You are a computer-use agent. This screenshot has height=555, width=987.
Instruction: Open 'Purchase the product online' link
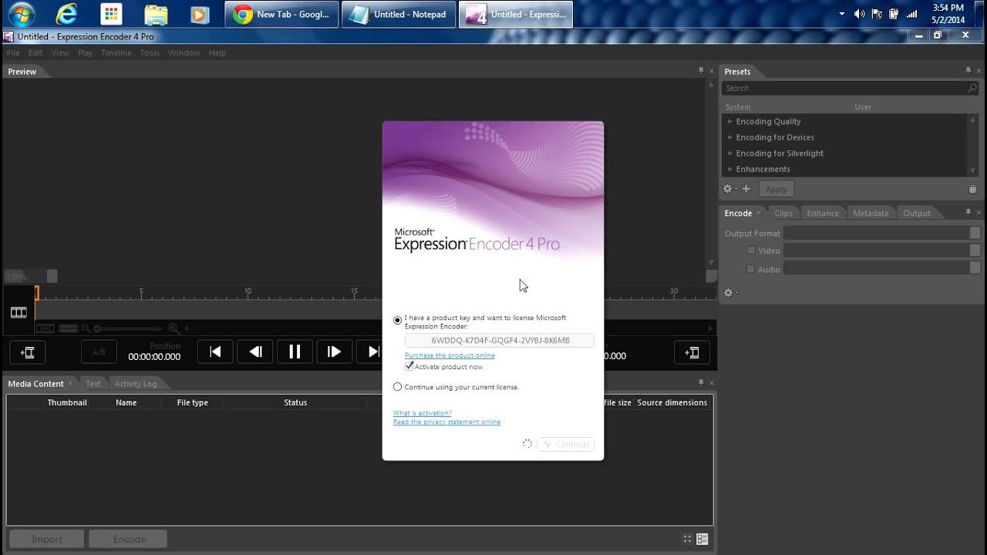450,355
